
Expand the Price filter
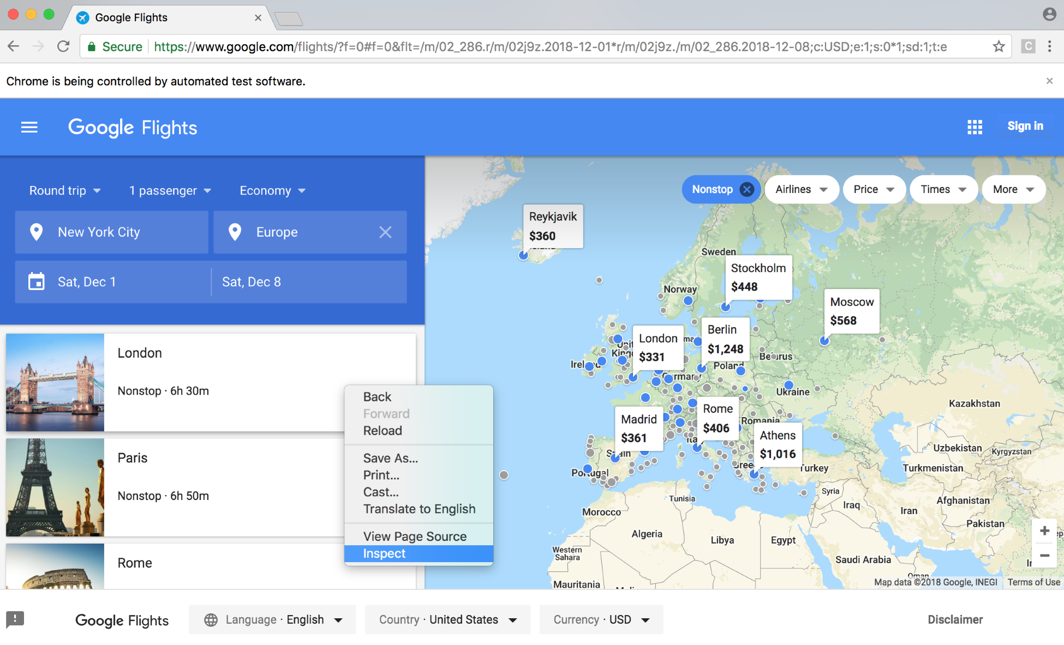click(x=874, y=189)
